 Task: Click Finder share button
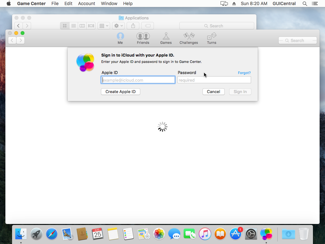pyautogui.click(x=133, y=26)
